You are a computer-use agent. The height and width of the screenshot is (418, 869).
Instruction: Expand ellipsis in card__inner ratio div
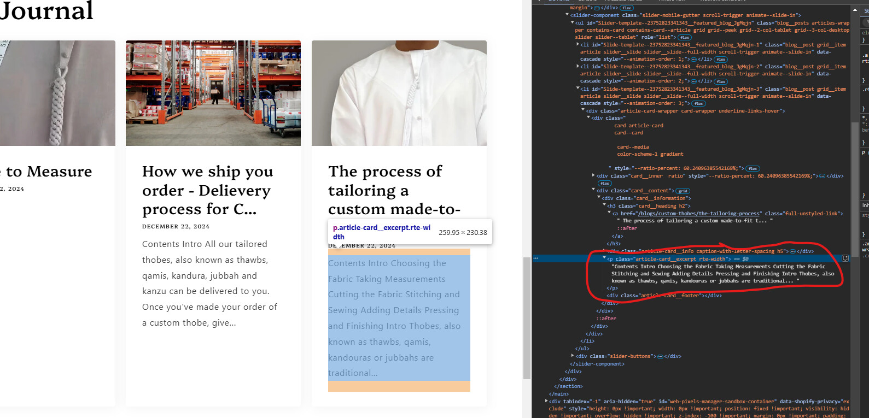tap(823, 176)
